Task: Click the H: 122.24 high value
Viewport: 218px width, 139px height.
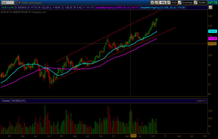Action: click(44, 8)
